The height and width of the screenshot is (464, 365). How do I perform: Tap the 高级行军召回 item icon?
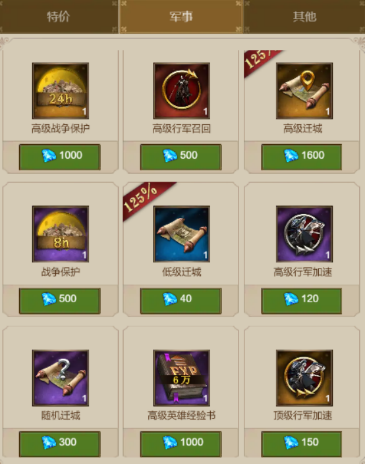click(182, 91)
